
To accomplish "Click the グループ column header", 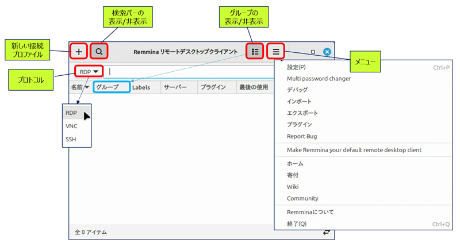I will 112,87.
